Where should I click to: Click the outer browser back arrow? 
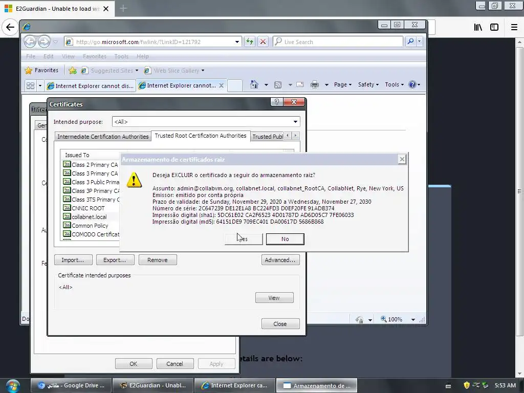pos(10,28)
